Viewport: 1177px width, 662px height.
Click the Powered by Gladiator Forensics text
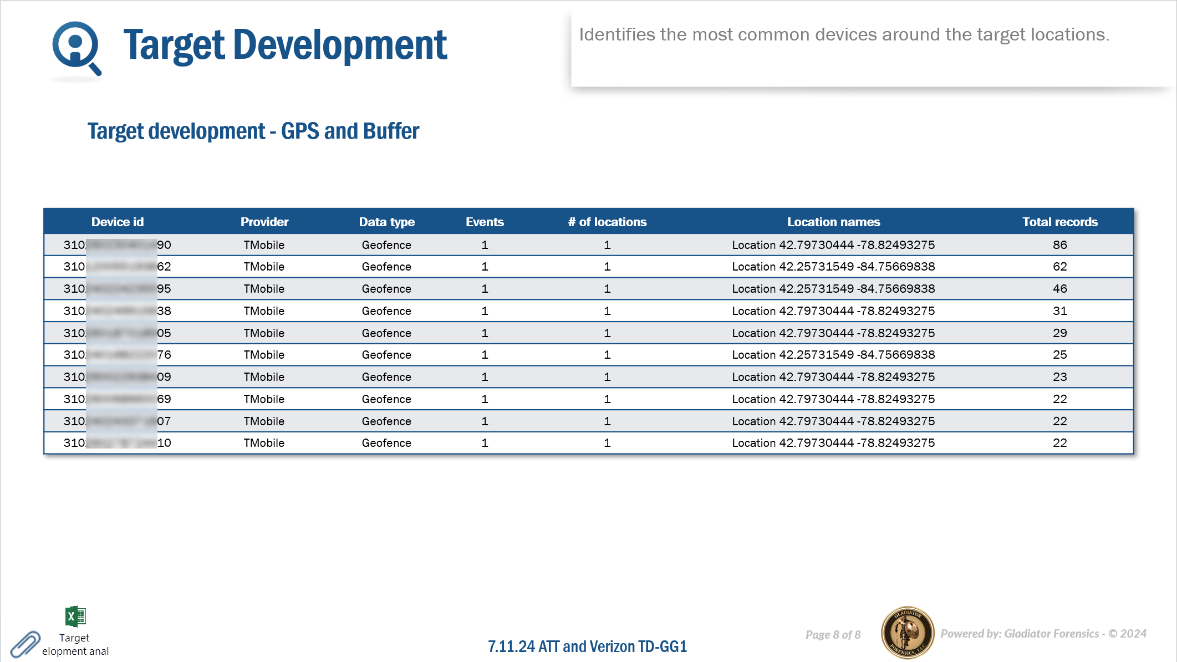[1043, 633]
